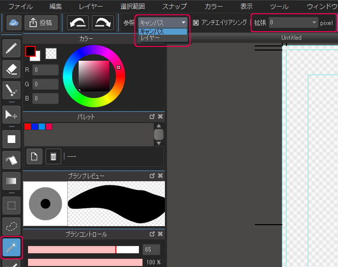This screenshot has height=267, width=338.
Task: Switch to the Untitled canvas tab
Action: (x=292, y=38)
